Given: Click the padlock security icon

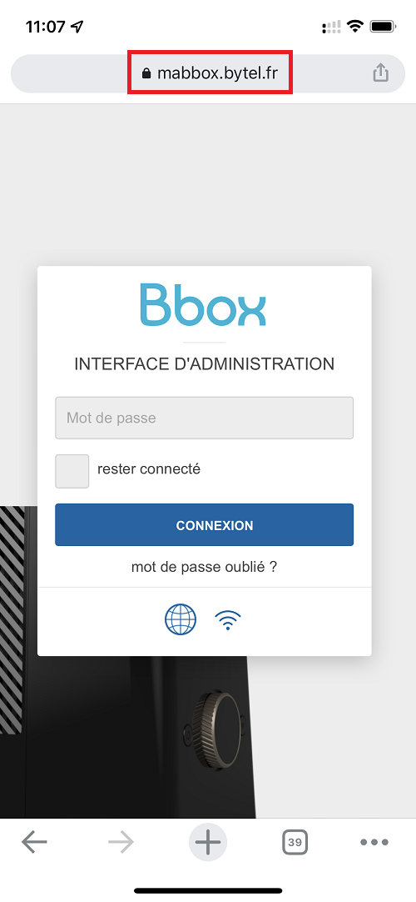Looking at the screenshot, I should 146,73.
